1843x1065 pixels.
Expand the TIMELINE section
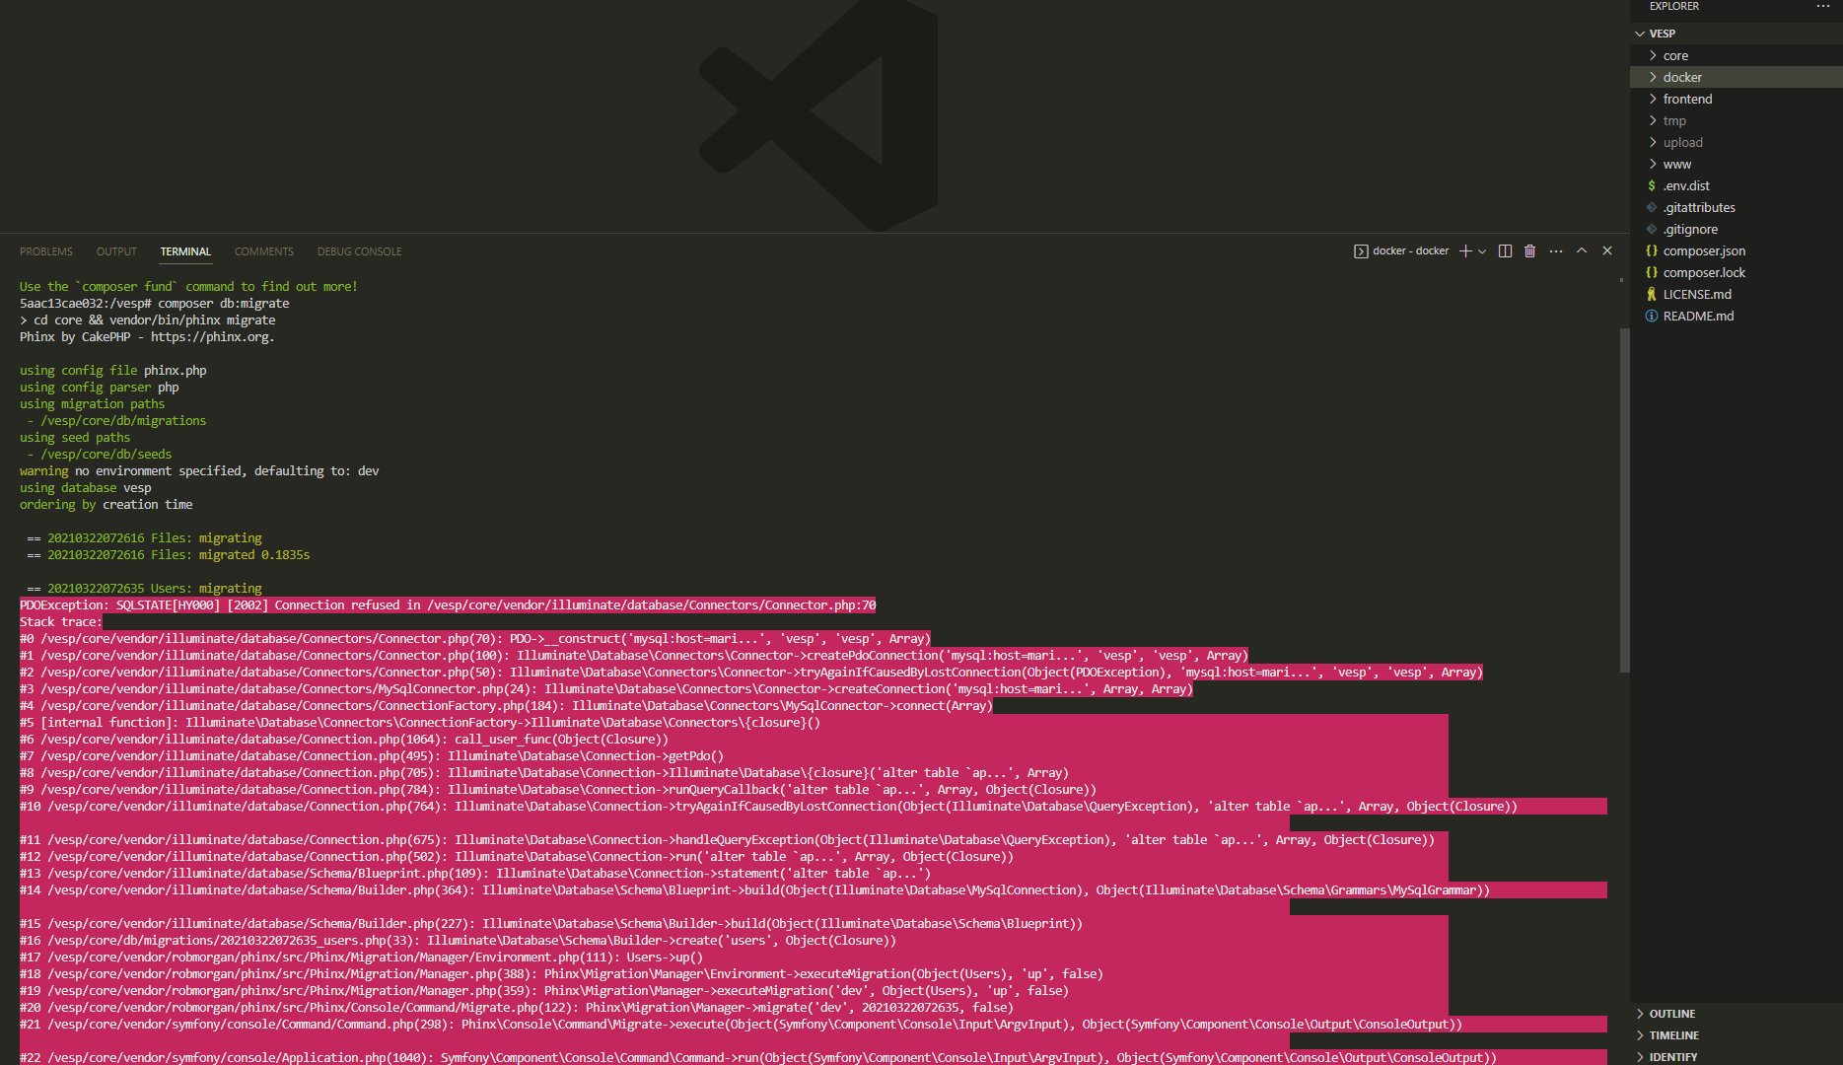point(1673,1035)
